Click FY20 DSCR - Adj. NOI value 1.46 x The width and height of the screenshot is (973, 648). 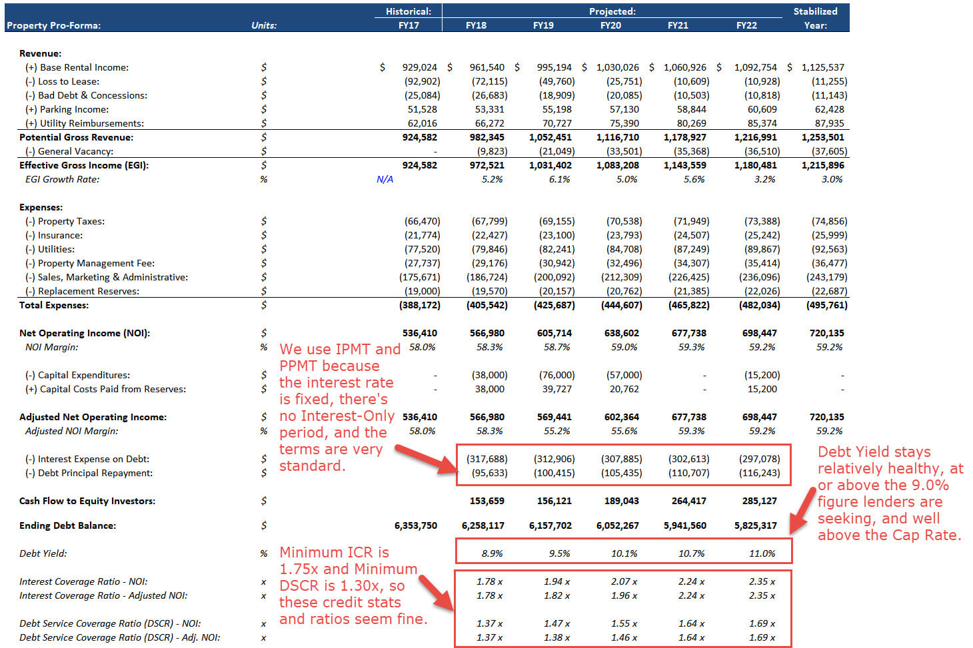click(x=624, y=637)
